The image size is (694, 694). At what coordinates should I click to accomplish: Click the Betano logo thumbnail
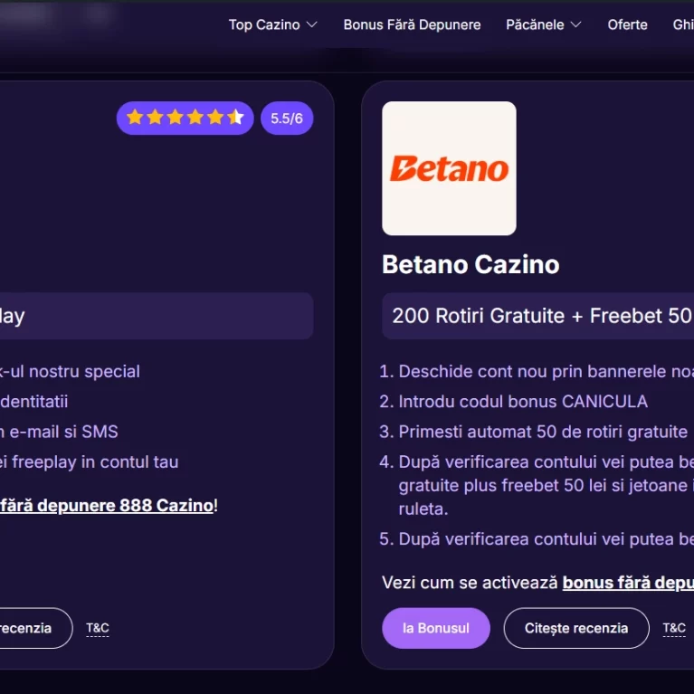pos(449,168)
